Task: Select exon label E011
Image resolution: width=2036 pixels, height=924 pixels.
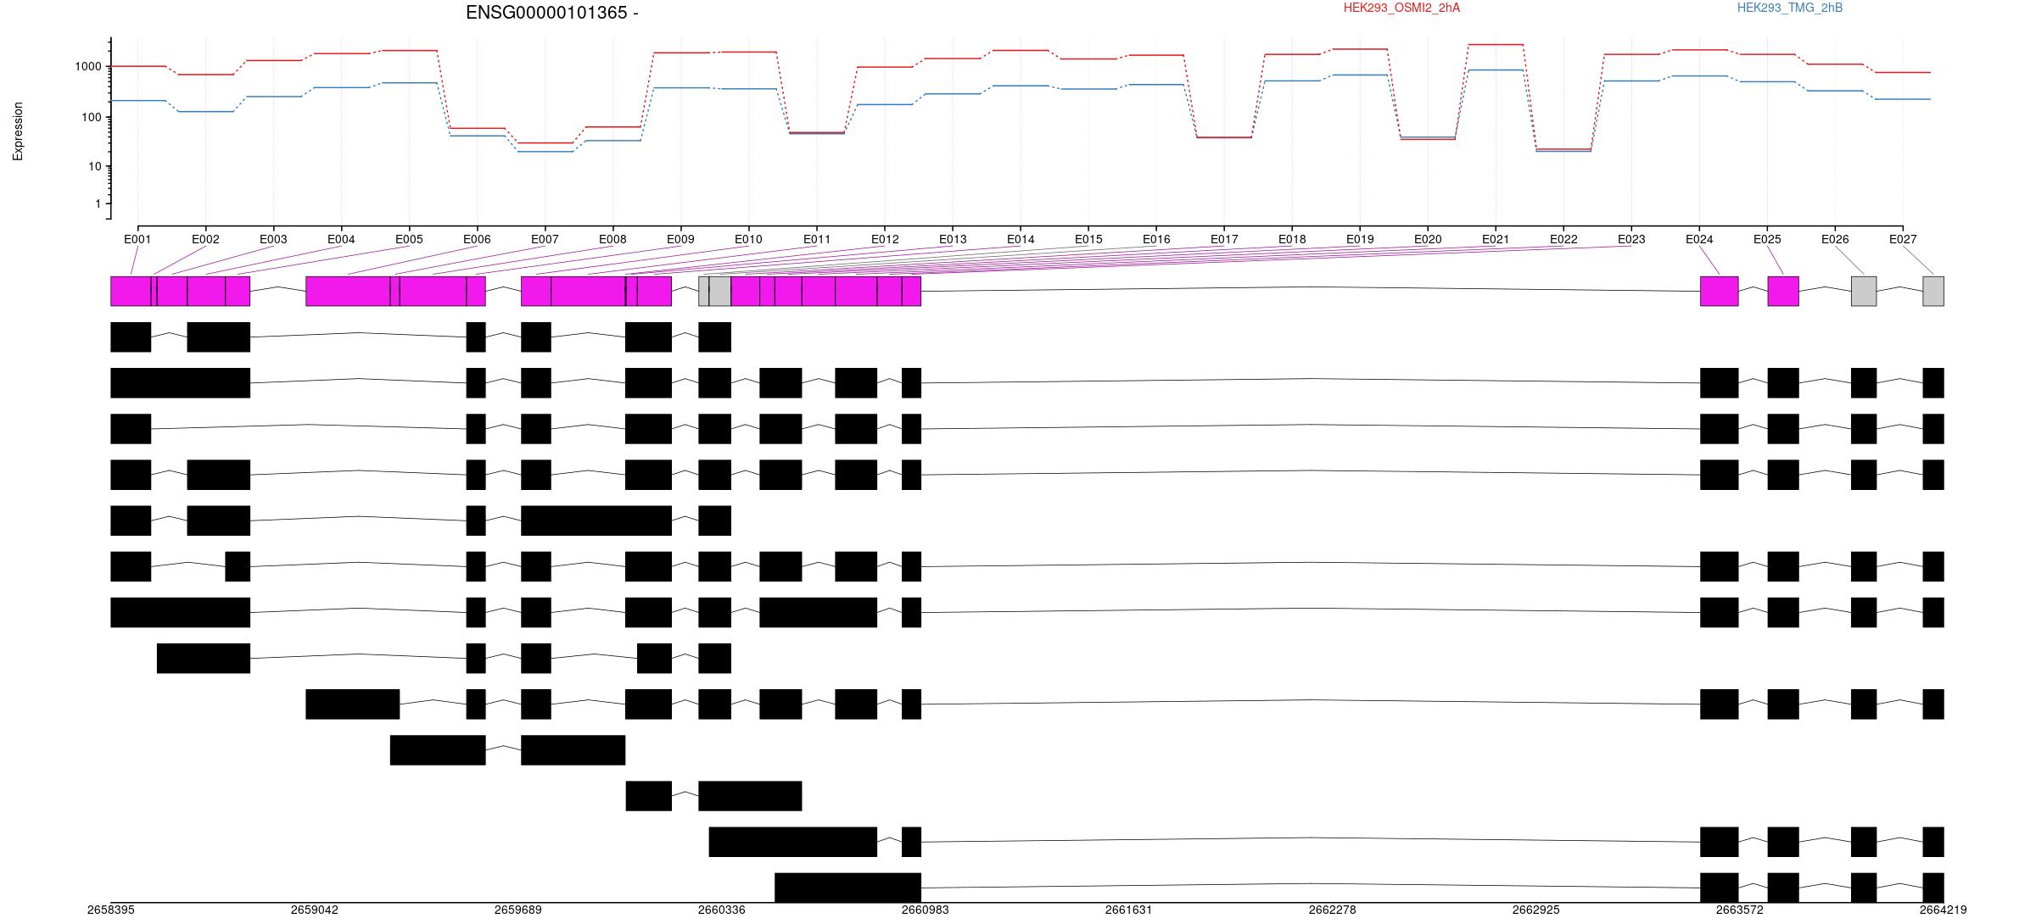Action: pos(817,239)
